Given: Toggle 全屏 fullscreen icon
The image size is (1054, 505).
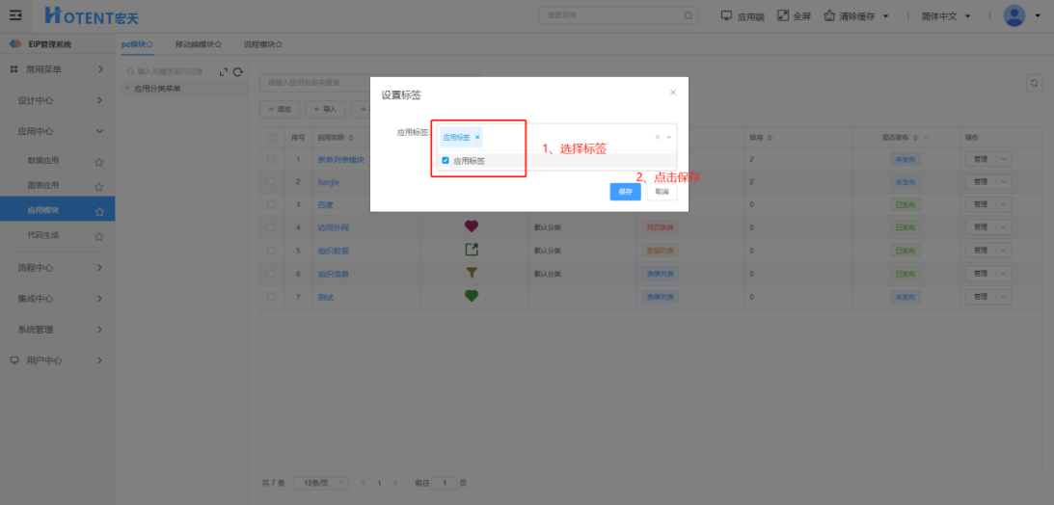Looking at the screenshot, I should pos(782,15).
